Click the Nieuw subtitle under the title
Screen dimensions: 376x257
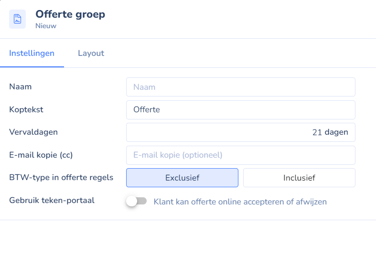click(x=46, y=26)
